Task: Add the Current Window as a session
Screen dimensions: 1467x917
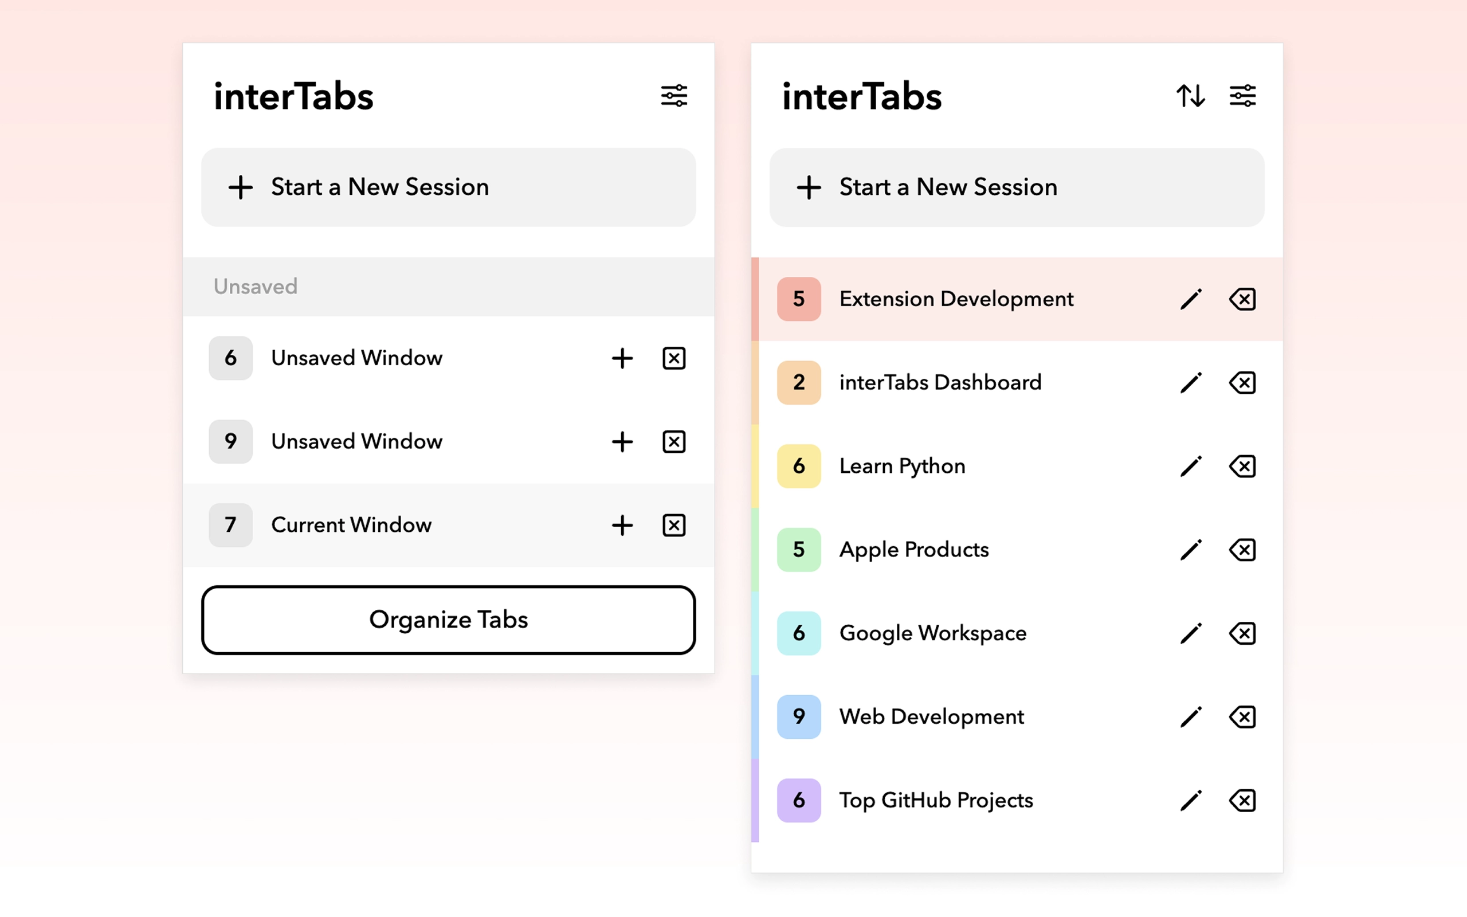Action: (622, 525)
